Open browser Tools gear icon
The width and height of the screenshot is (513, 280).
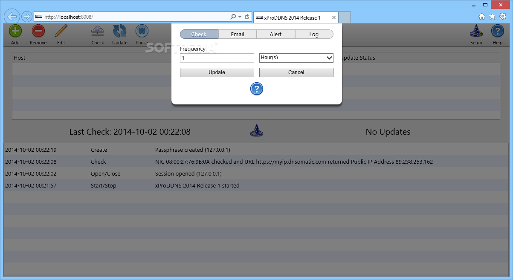click(503, 17)
